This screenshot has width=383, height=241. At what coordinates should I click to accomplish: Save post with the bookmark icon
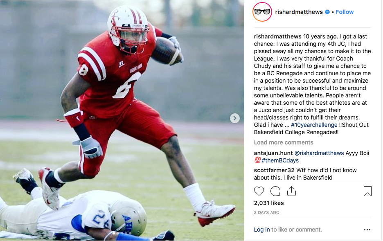click(x=367, y=191)
